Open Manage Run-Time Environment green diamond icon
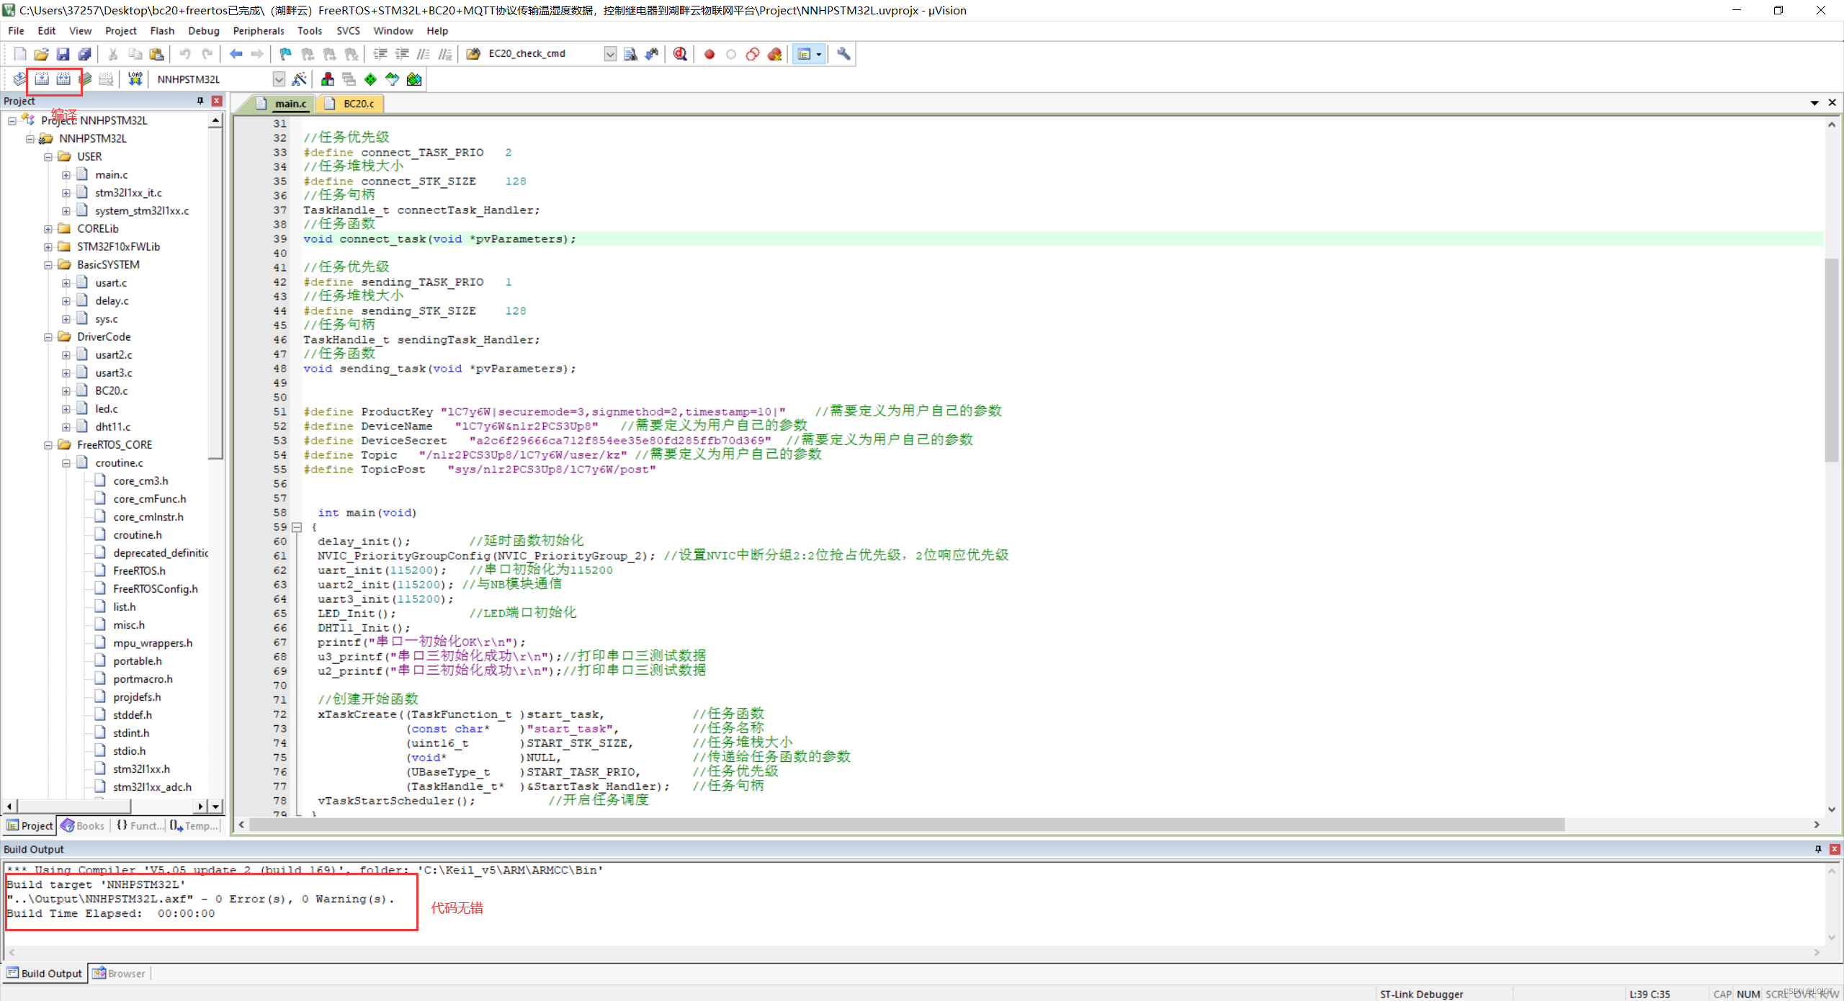 [370, 79]
